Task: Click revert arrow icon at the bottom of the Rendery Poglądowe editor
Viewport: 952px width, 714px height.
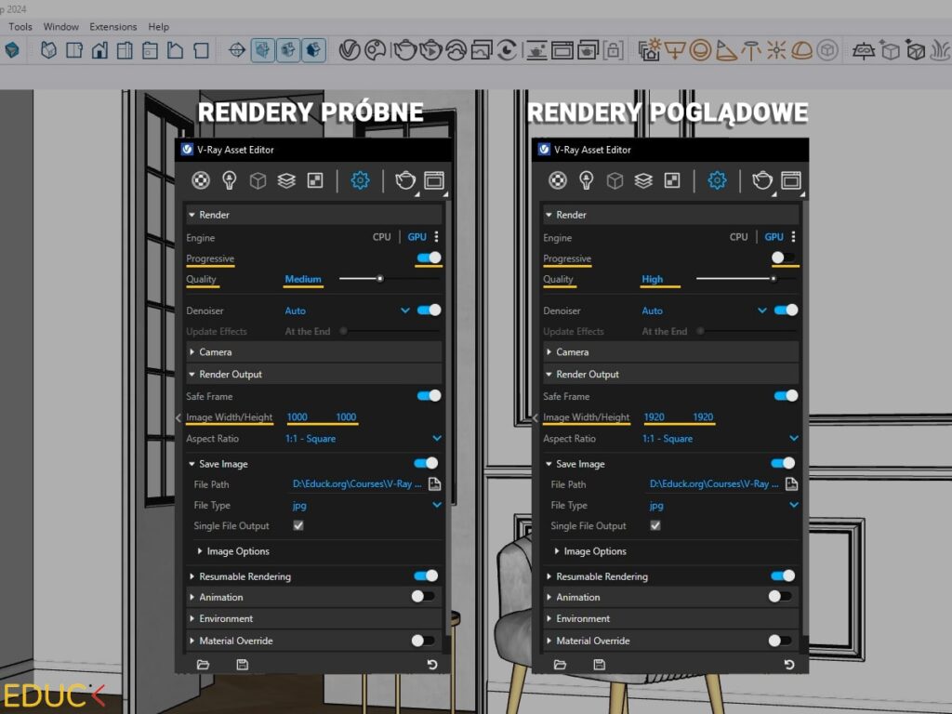Action: pyautogui.click(x=789, y=665)
